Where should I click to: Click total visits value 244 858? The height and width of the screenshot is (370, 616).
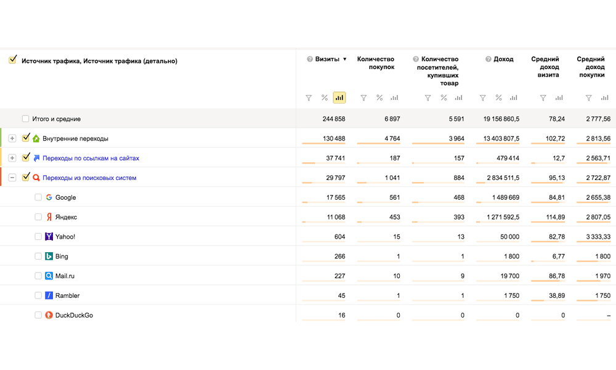click(x=333, y=119)
